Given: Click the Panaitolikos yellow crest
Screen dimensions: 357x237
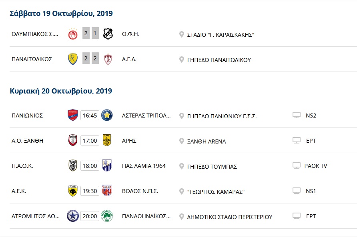Looking at the screenshot, I should [x=72, y=59].
